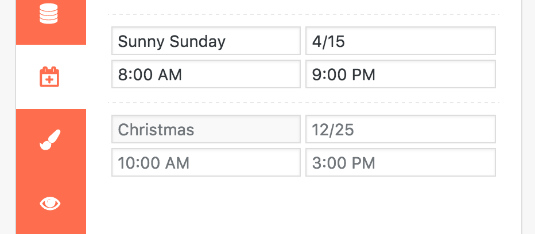Switch to the holidays calendar sidebar tab
This screenshot has width=535, height=234.
pos(51,77)
